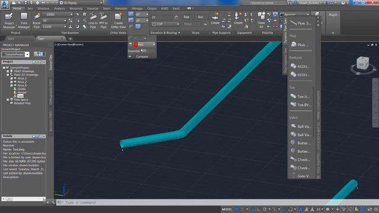Add a new drawing tab with plus
The width and height of the screenshot is (379, 213).
[70, 38]
